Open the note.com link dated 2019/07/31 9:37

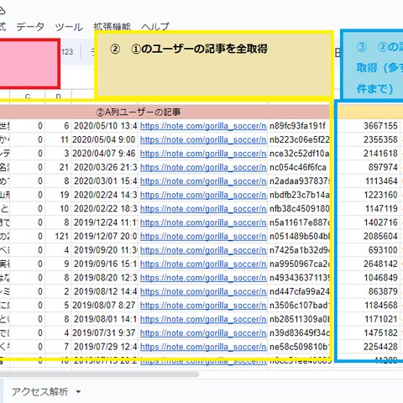click(203, 333)
